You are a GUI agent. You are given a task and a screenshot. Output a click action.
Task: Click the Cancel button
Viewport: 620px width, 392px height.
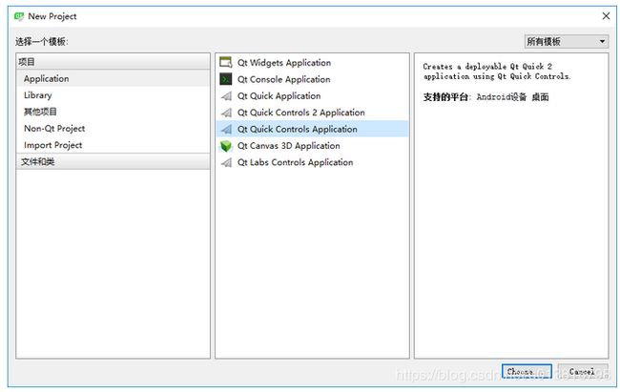[583, 371]
